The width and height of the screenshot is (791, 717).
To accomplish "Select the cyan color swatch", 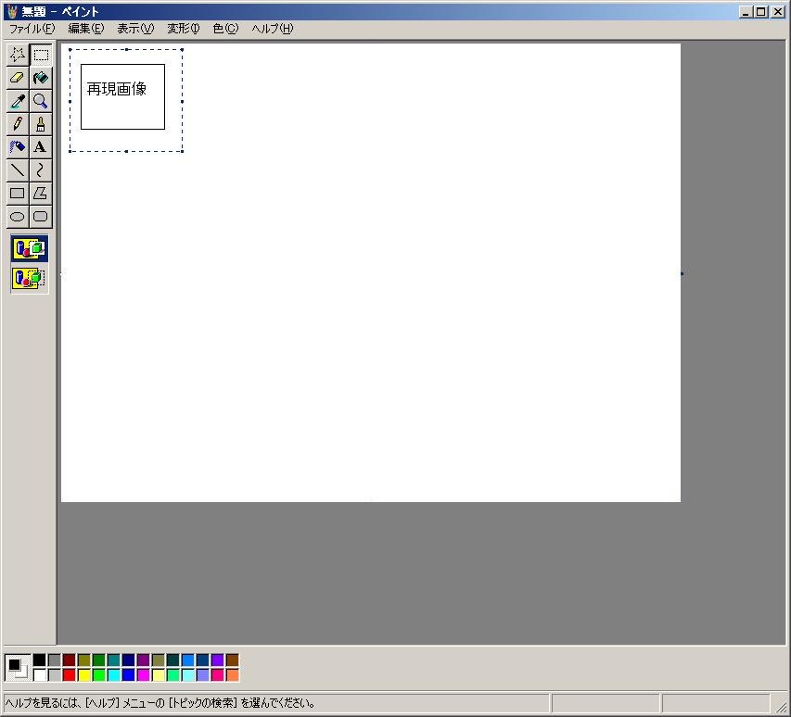I will (x=114, y=674).
